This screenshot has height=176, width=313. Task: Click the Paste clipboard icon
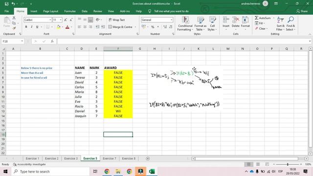6,21
